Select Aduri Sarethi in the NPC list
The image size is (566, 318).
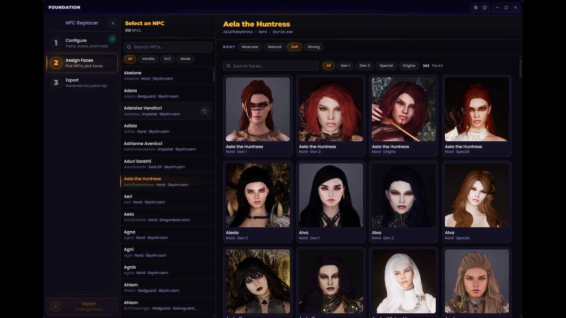[166, 164]
